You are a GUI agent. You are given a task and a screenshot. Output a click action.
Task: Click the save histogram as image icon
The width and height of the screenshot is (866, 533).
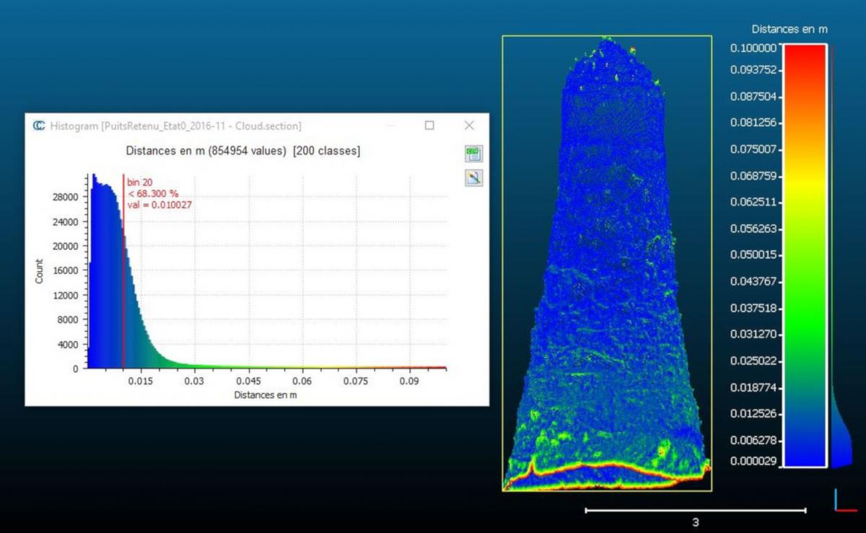[x=473, y=177]
